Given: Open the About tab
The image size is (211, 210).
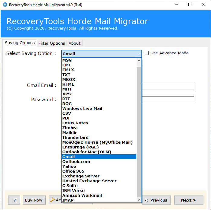Looking at the screenshot, I should 74,43.
